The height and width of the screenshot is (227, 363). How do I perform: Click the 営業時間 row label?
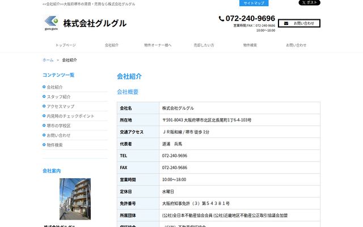coord(128,179)
